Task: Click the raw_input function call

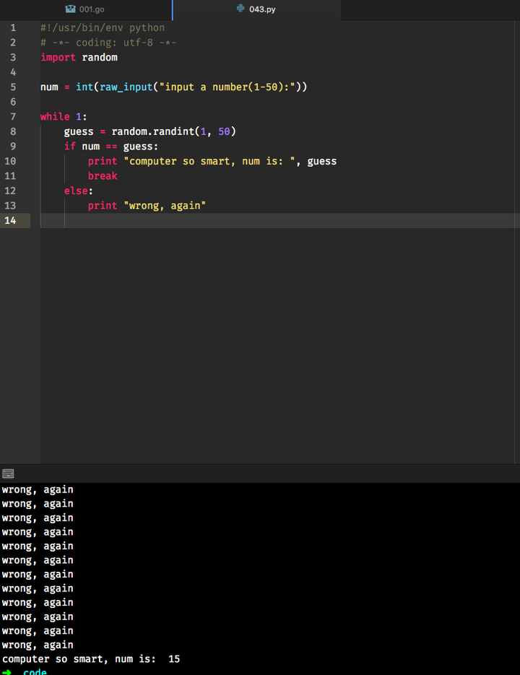Action: click(126, 87)
